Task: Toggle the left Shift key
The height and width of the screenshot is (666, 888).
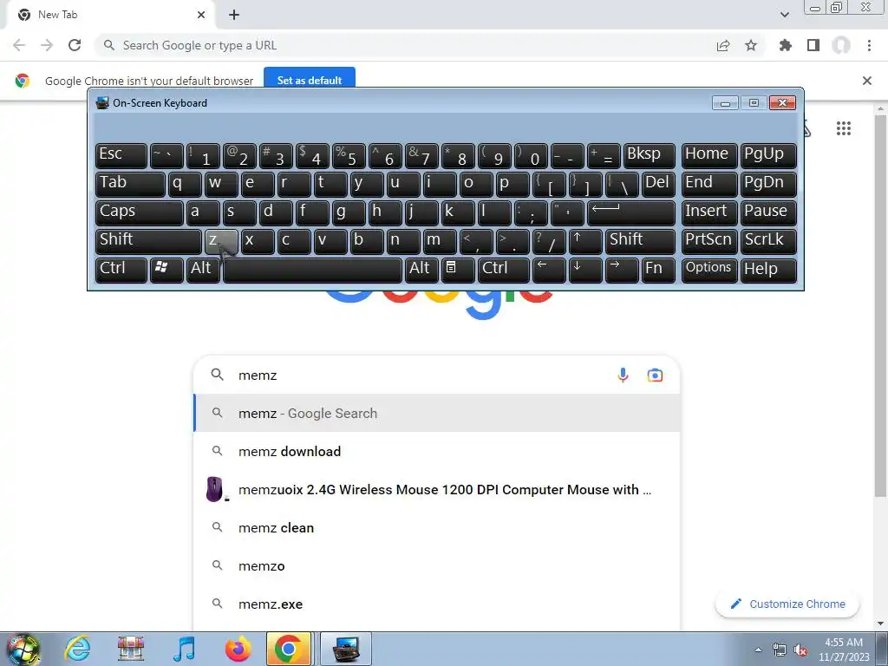Action: tap(148, 241)
